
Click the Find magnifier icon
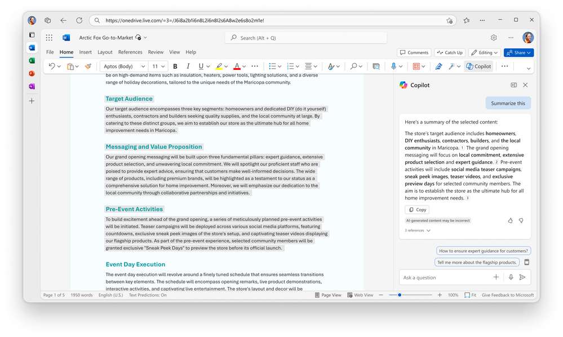(x=354, y=66)
